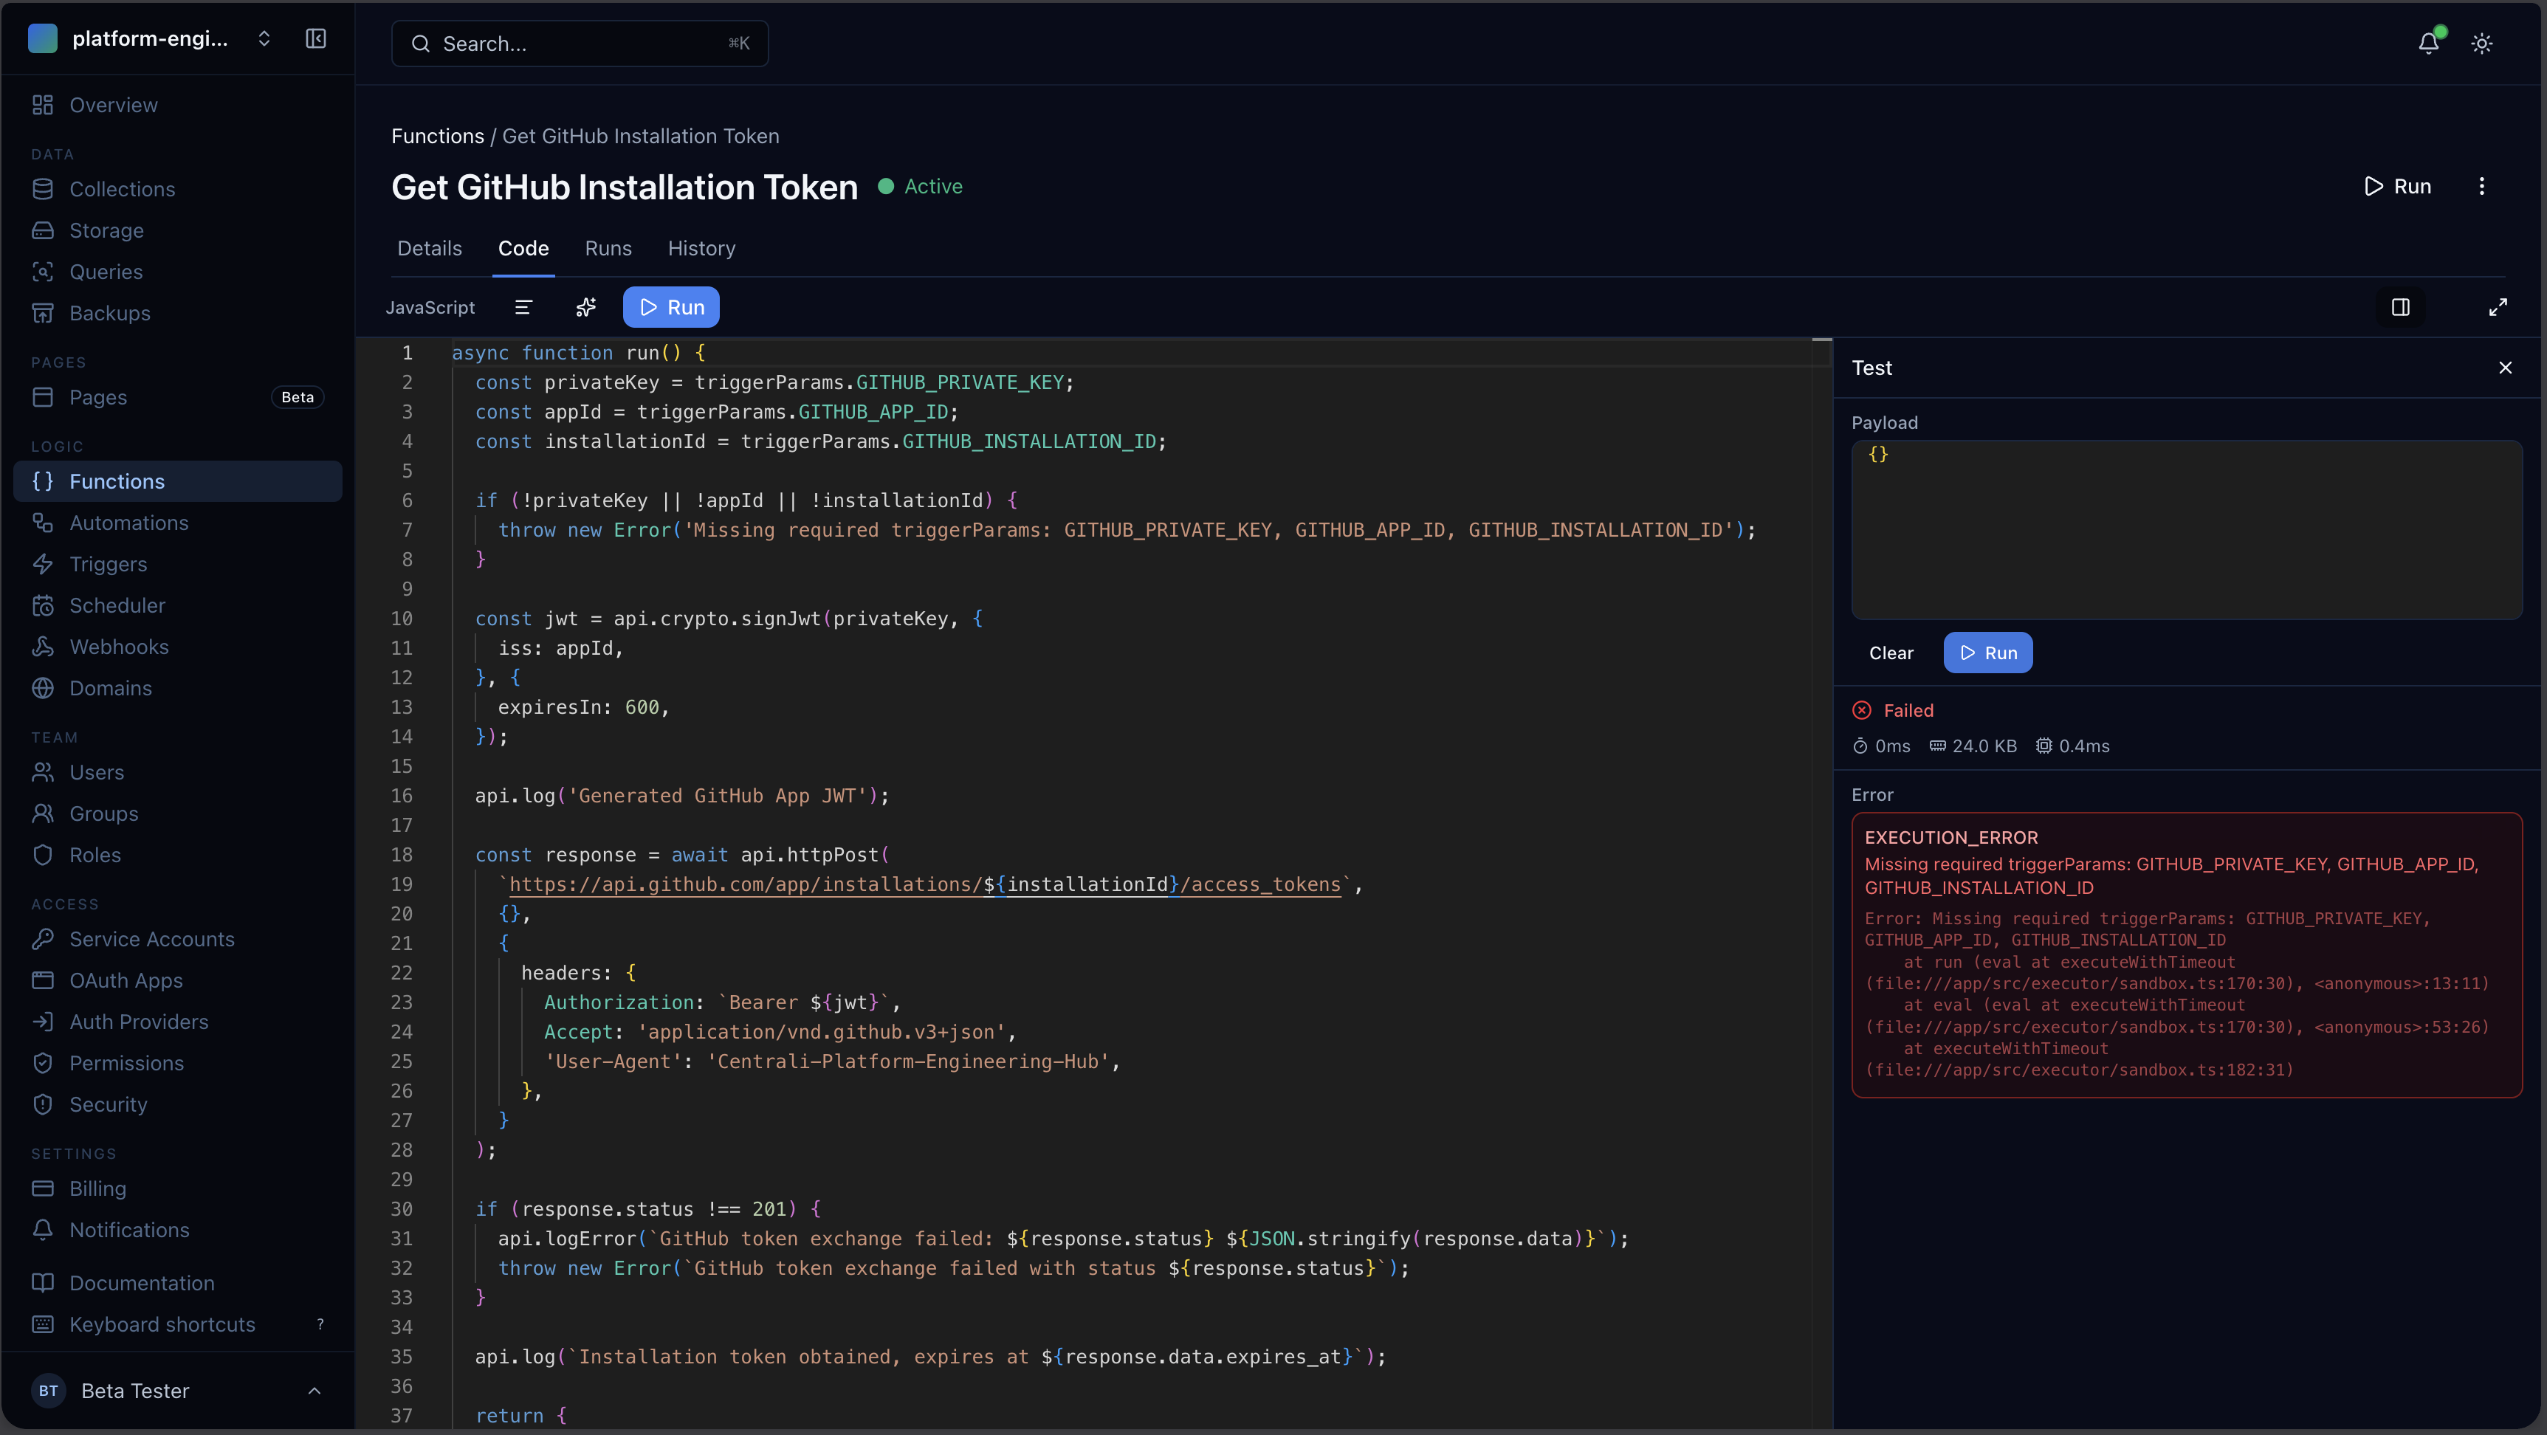
Task: Expand the Beta Tester user menu
Action: pos(178,1391)
